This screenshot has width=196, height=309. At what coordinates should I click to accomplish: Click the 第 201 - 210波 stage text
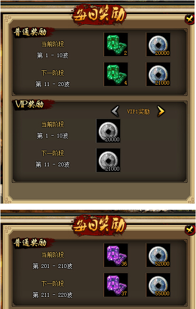coord(52,266)
